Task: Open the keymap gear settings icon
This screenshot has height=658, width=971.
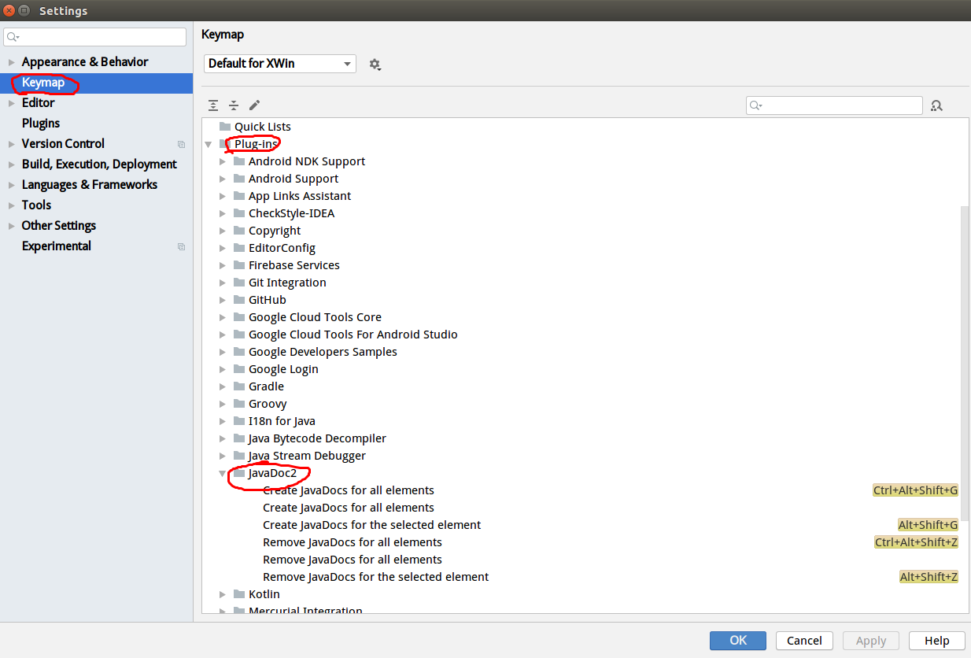Action: [x=375, y=64]
